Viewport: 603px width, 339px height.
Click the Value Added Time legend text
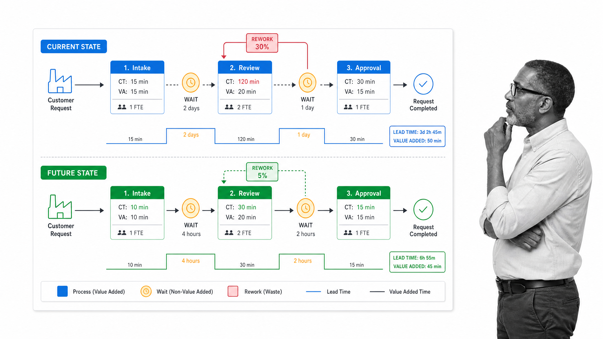(x=410, y=292)
